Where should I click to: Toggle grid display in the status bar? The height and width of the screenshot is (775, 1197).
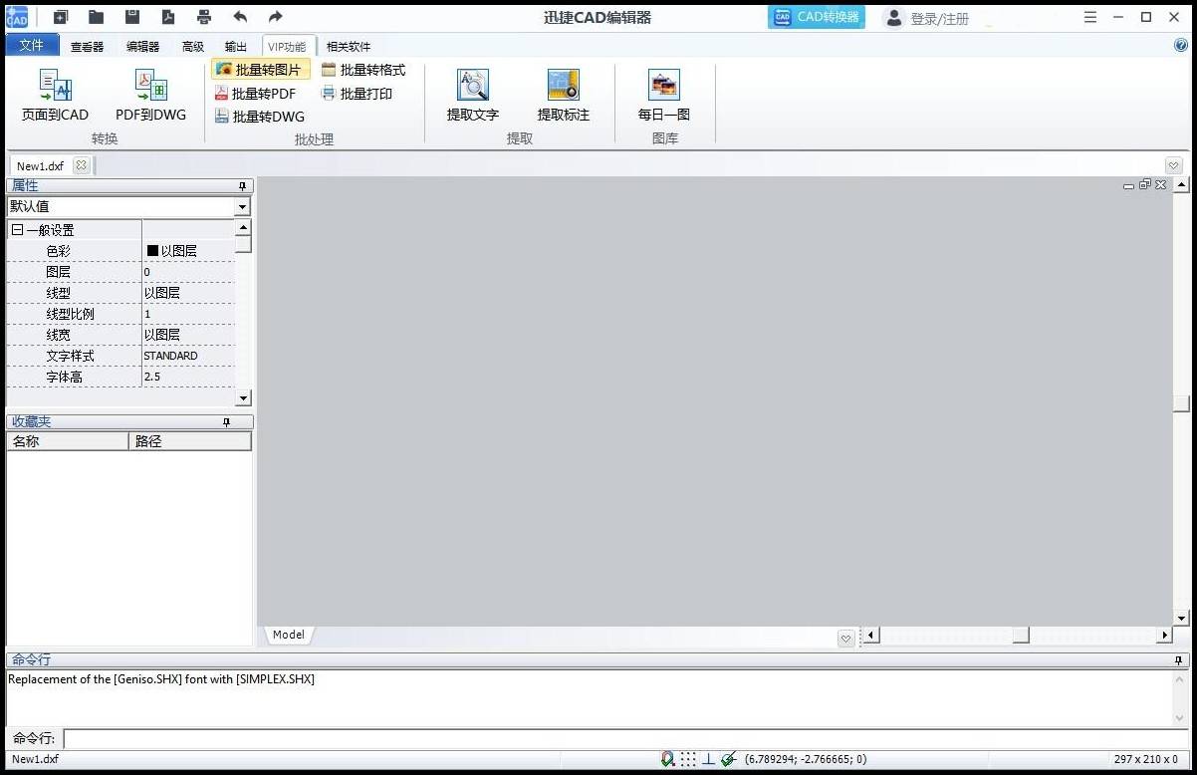click(688, 758)
